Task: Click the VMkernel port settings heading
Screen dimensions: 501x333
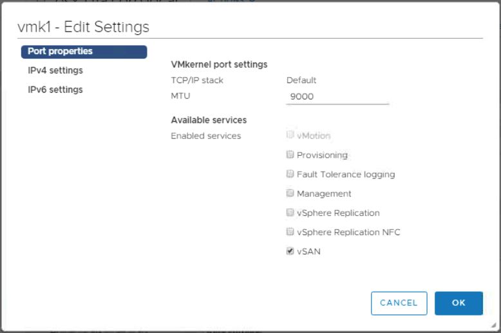Action: click(219, 64)
